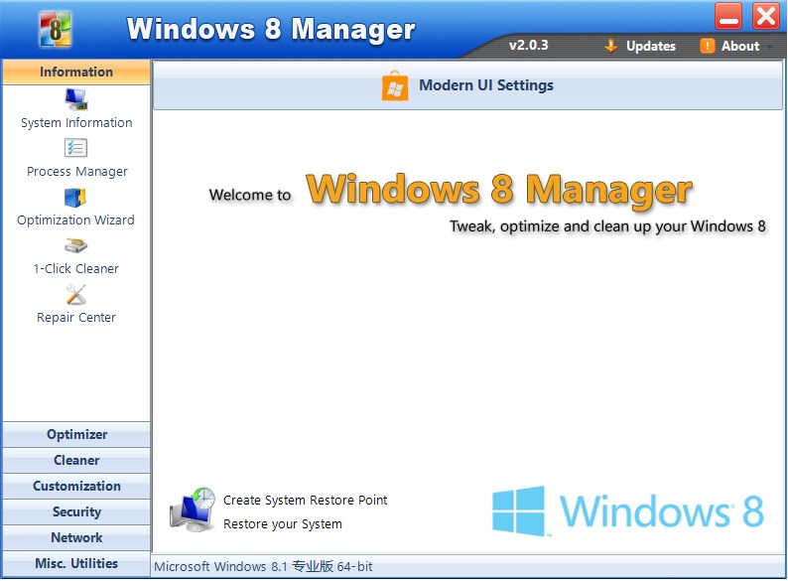This screenshot has height=581, width=788.
Task: Open the About menu label
Action: (740, 46)
